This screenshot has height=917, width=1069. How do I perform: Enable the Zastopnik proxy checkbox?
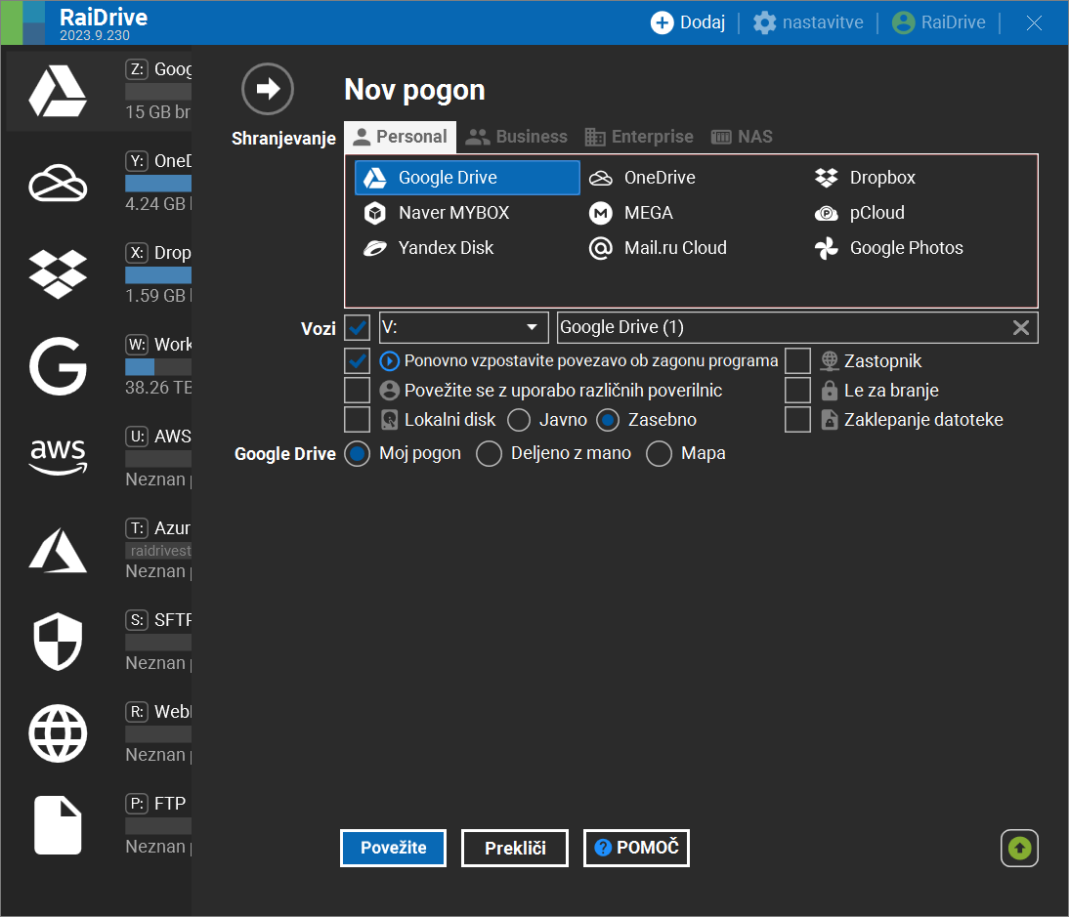coord(797,361)
